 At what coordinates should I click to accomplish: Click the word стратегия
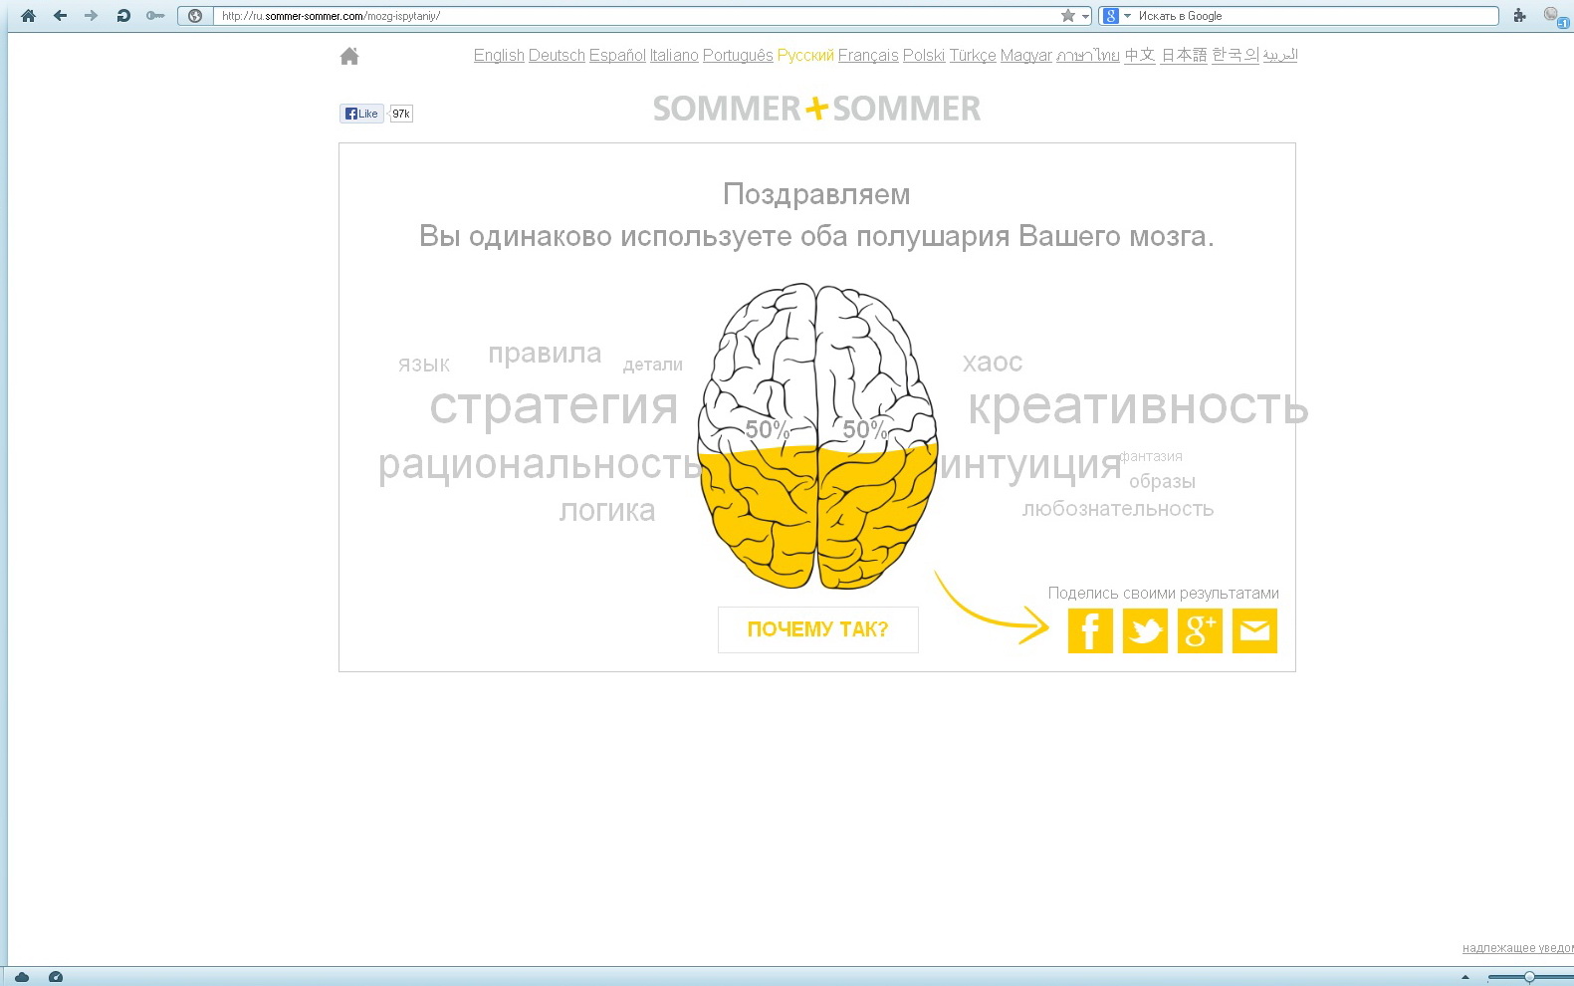pyautogui.click(x=554, y=406)
